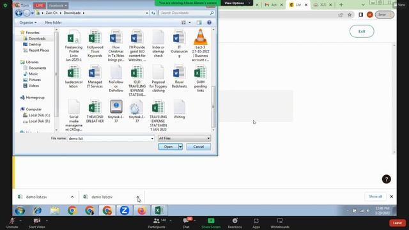Select THEWONDERLEATHER Excel file
Image resolution: width=409 pixels, height=230 pixels.
tap(95, 111)
